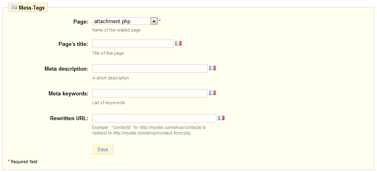Click the "Meta description:" label

pos(67,69)
